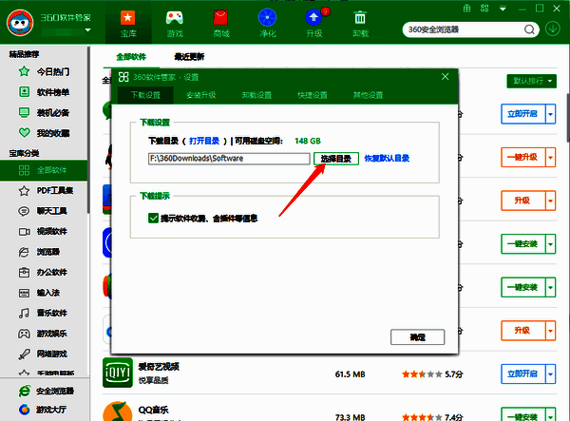Click the 360 mascot avatar logo
570x421 pixels.
coord(20,23)
